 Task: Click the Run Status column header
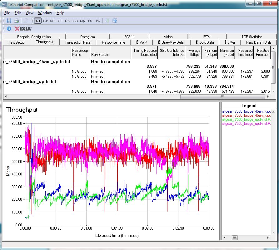[x=111, y=52]
